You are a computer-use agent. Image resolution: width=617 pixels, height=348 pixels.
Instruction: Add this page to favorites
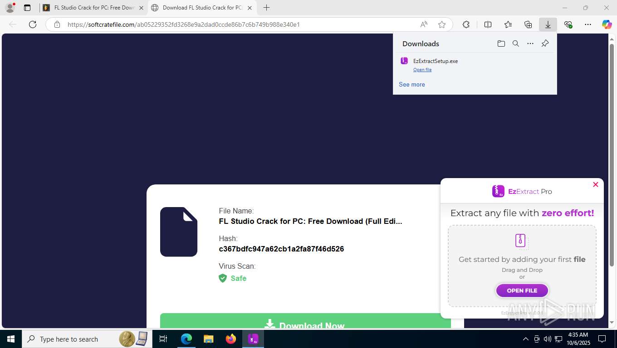[x=441, y=24]
